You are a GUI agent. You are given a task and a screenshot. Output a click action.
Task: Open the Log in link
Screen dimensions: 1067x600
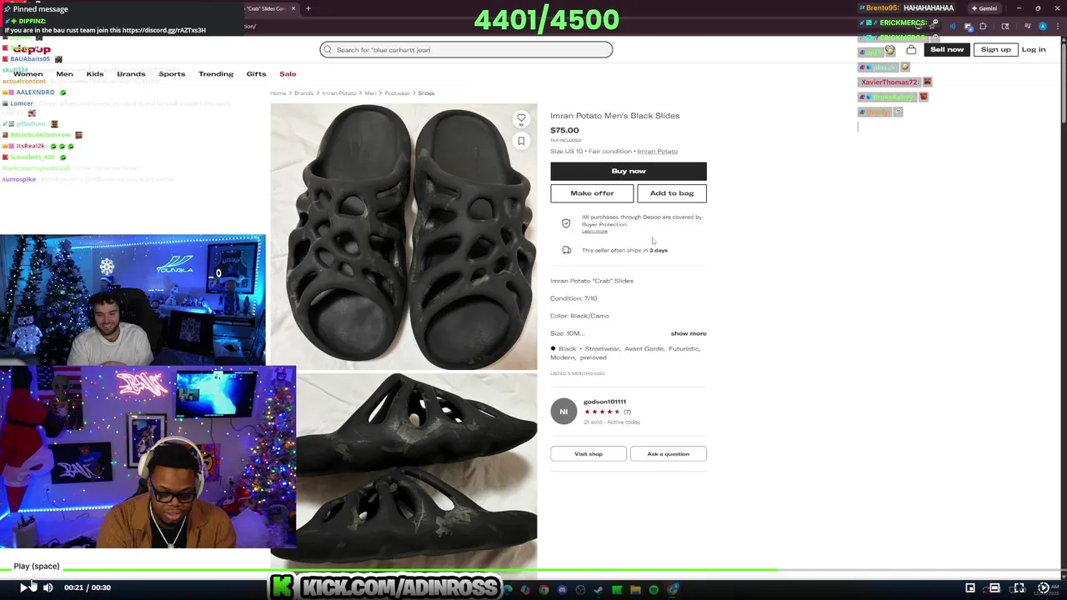1034,49
